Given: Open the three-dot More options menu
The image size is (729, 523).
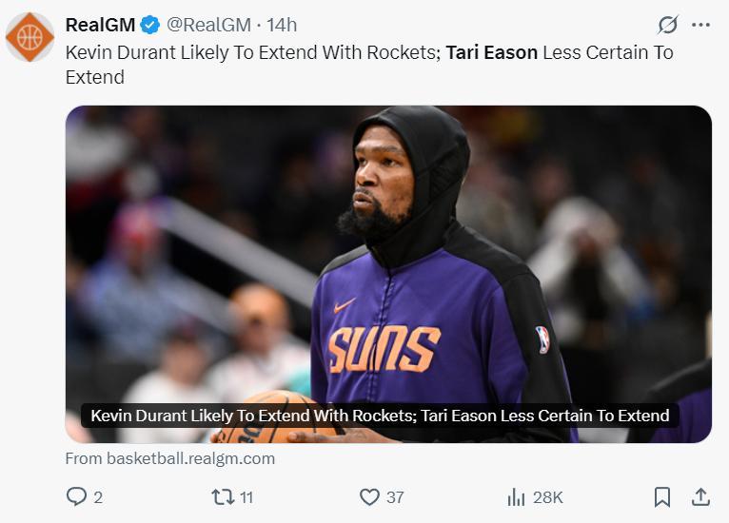Looking at the screenshot, I should (x=701, y=25).
